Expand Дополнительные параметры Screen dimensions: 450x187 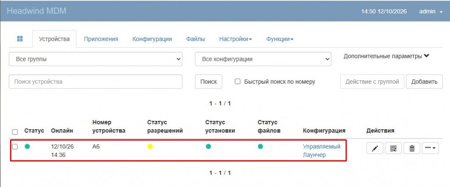click(386, 56)
